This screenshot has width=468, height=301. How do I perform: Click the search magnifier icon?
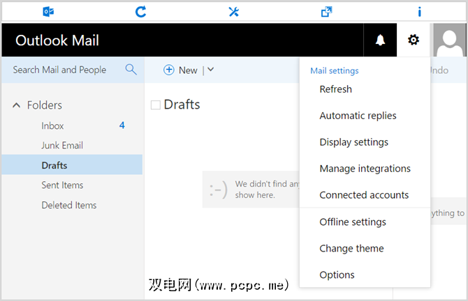[x=131, y=70]
